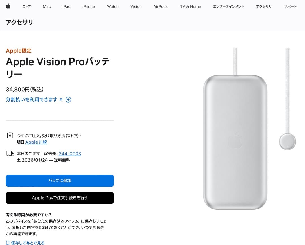The width and height of the screenshot is (305, 245).
Task: Open the iPhone navigation menu
Action: (x=88, y=6)
